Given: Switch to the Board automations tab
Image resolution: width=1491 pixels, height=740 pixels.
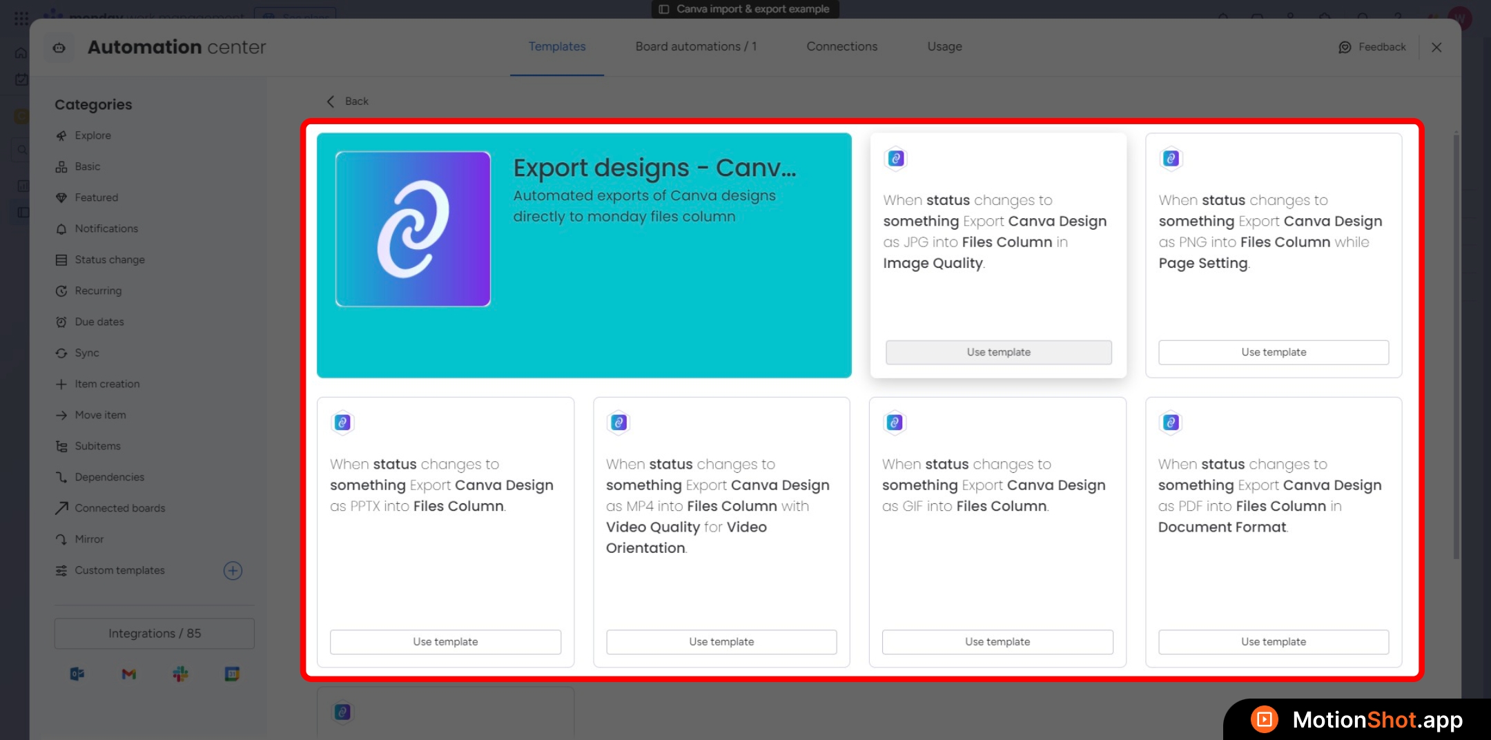Looking at the screenshot, I should coord(696,46).
